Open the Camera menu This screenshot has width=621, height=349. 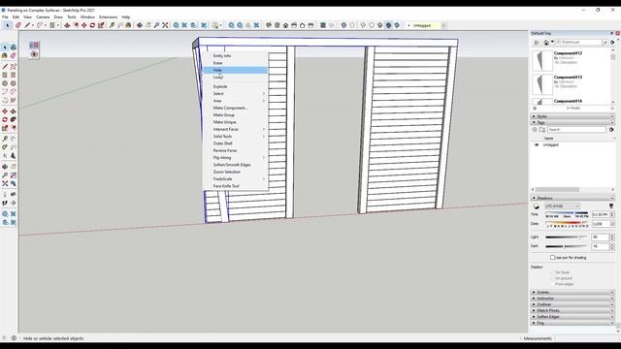click(43, 17)
